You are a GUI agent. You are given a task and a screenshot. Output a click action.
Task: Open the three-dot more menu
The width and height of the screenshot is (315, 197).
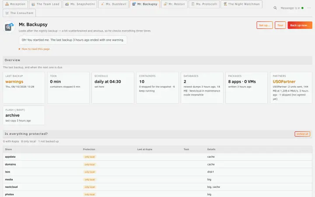point(309,8)
